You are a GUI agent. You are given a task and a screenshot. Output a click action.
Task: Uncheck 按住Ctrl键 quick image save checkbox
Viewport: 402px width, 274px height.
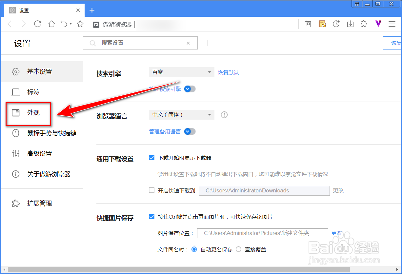151,217
